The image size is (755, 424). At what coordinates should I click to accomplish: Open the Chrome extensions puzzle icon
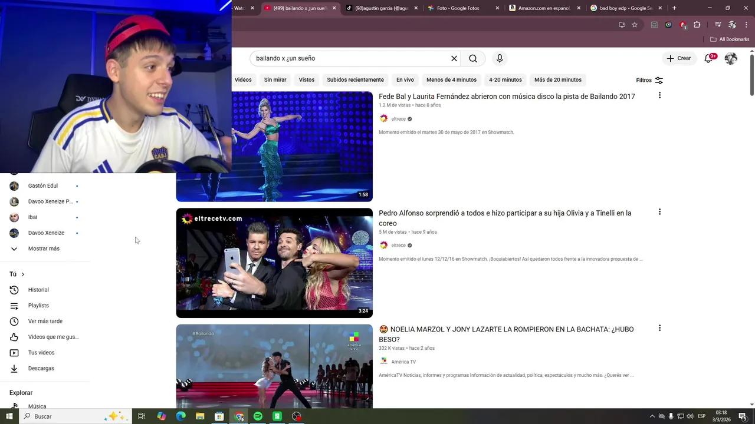697,25
